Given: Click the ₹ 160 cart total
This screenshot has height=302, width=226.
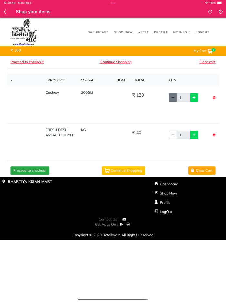Looking at the screenshot, I should click(15, 50).
